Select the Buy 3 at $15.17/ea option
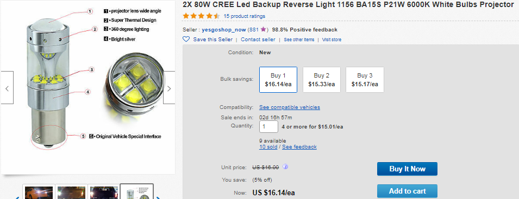The height and width of the screenshot is (199, 519). point(365,80)
